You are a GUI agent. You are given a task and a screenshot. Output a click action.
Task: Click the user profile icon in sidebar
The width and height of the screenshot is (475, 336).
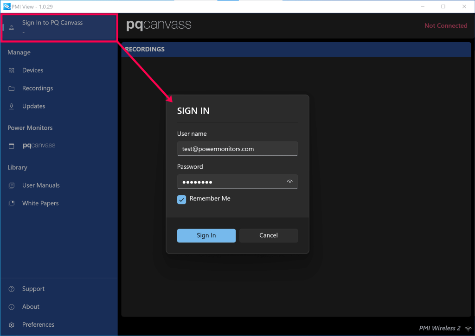12,27
